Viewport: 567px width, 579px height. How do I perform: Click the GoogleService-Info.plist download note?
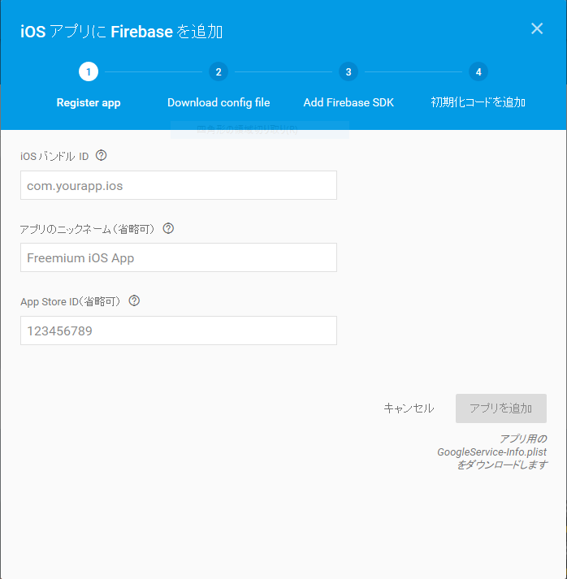pos(491,452)
